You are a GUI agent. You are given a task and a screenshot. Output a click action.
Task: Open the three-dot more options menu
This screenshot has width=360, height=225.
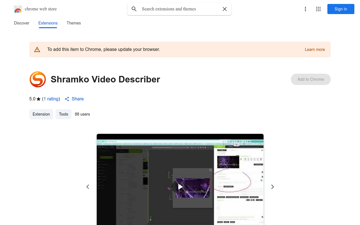tap(305, 9)
